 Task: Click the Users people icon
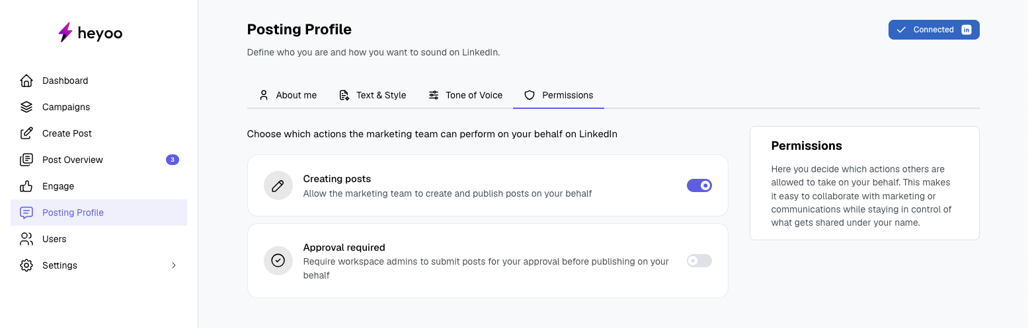(26, 239)
